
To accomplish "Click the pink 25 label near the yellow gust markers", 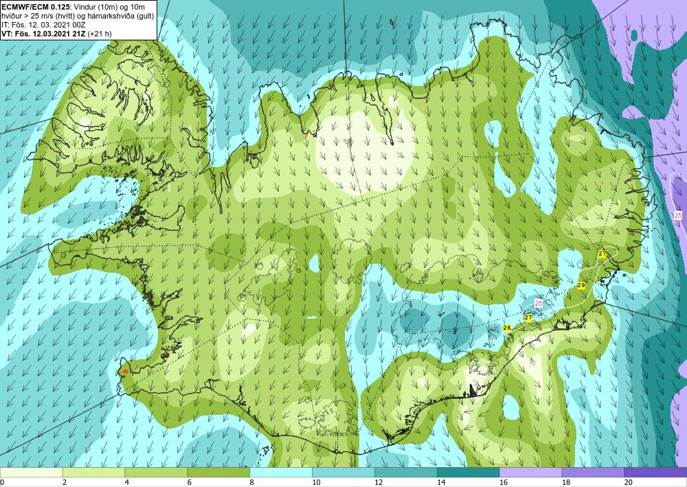I will point(539,303).
